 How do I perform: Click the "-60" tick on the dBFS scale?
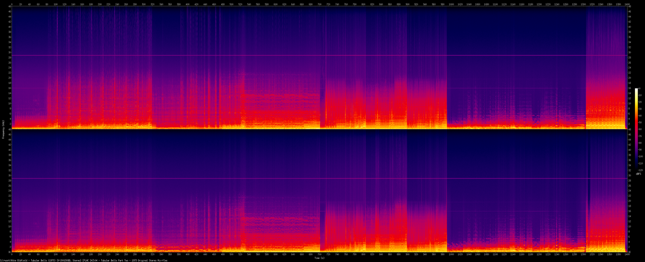tap(640, 129)
